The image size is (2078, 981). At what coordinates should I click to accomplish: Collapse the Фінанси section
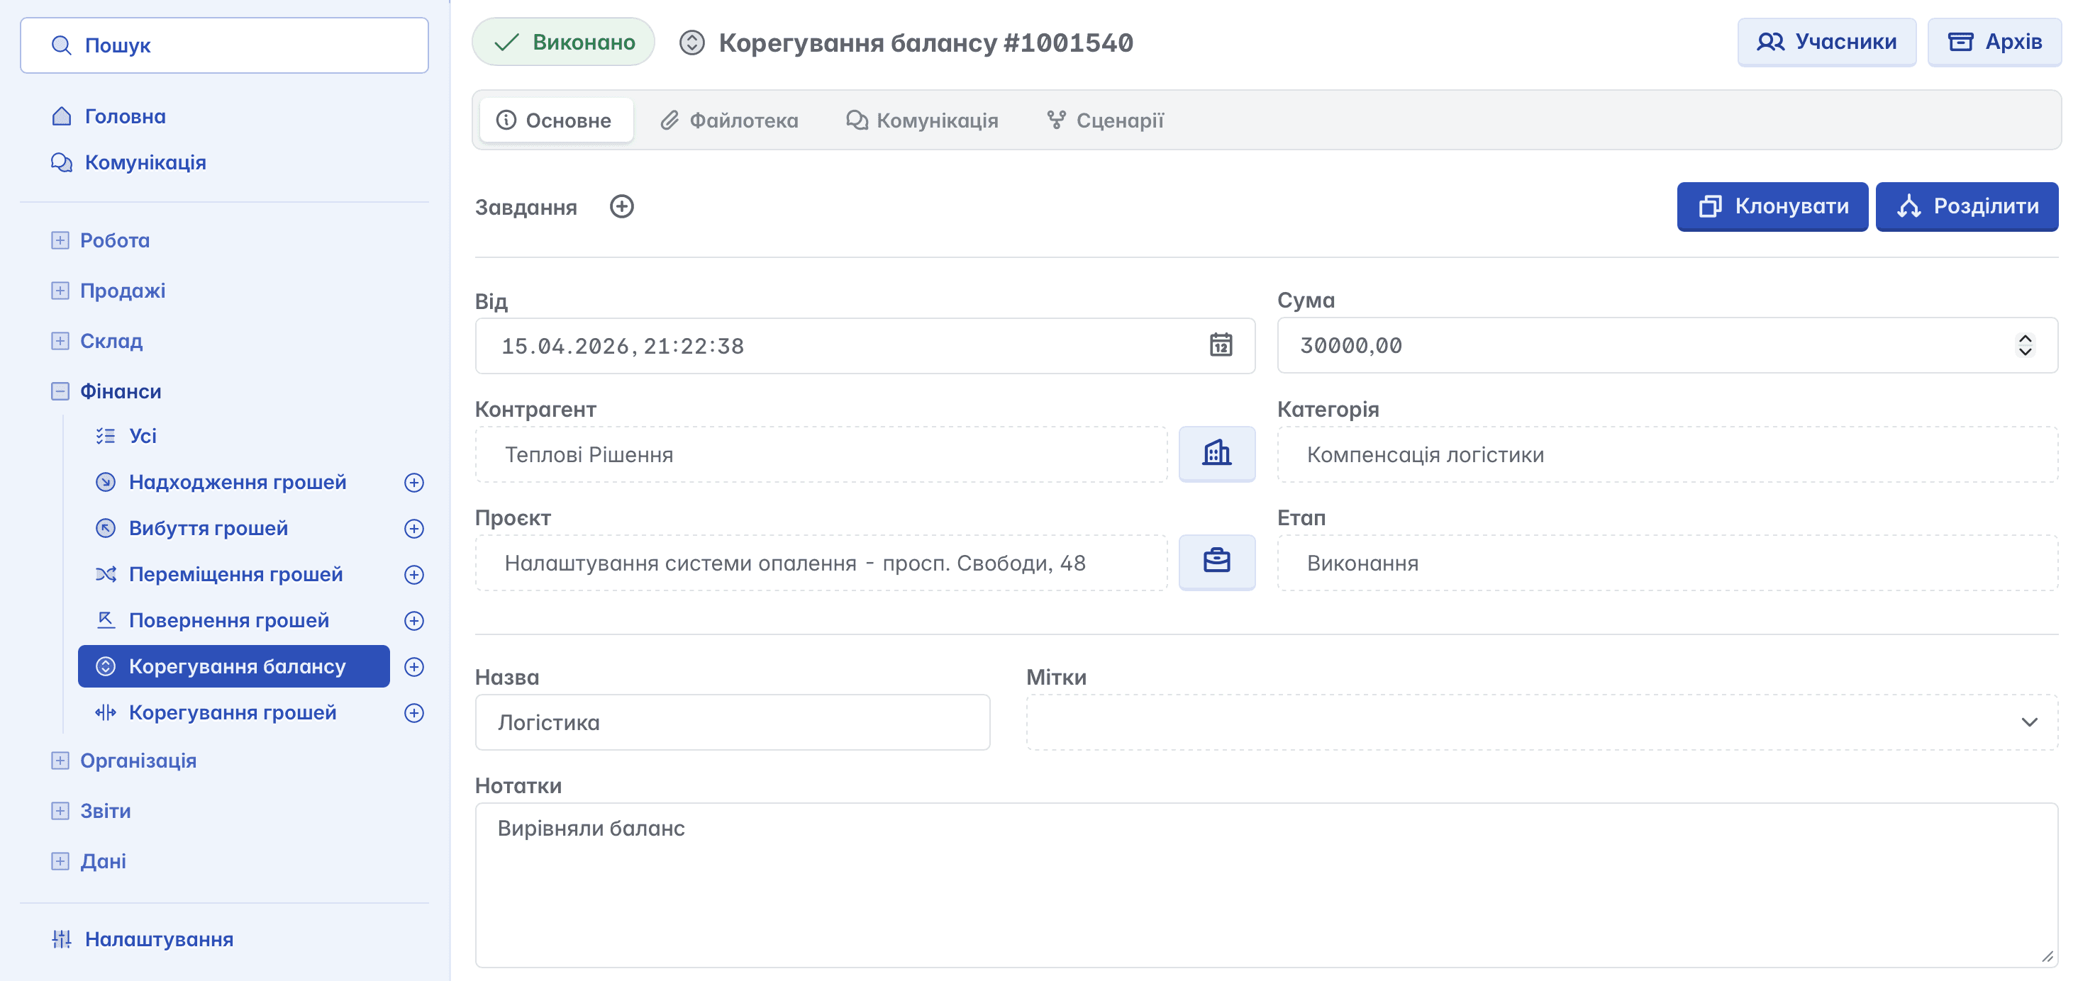point(60,391)
